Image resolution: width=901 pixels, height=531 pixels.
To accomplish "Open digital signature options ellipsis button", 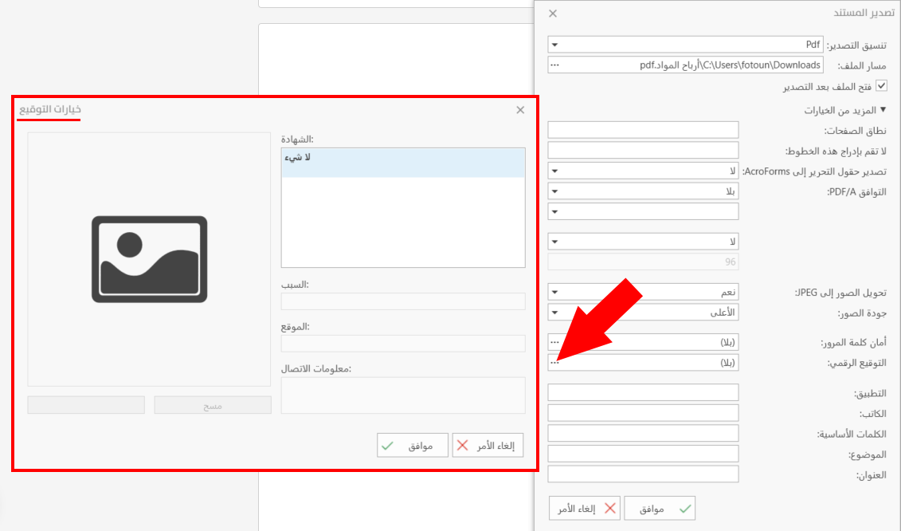I will [x=554, y=363].
